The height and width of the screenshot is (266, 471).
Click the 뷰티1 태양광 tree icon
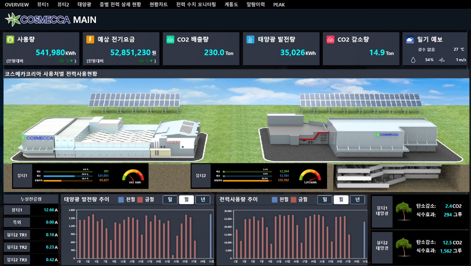tap(403, 211)
